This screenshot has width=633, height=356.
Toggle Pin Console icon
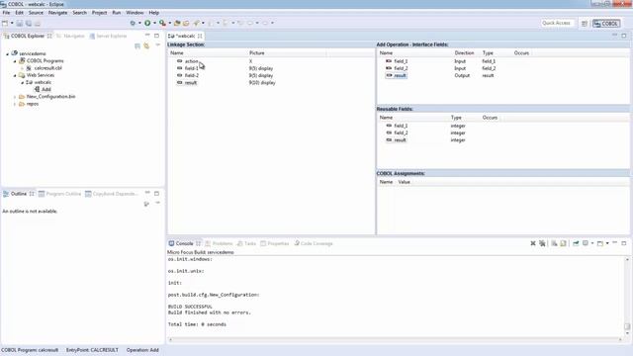point(576,243)
